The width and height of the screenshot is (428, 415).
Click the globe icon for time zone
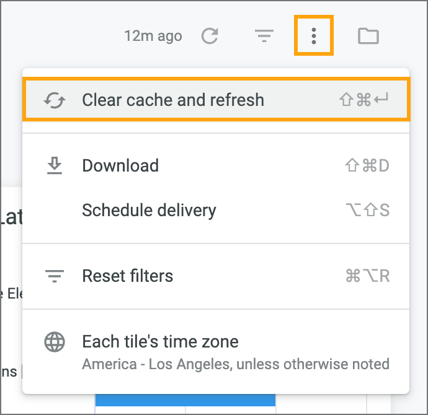click(x=55, y=343)
